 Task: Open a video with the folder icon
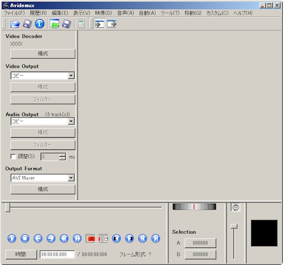[15, 24]
